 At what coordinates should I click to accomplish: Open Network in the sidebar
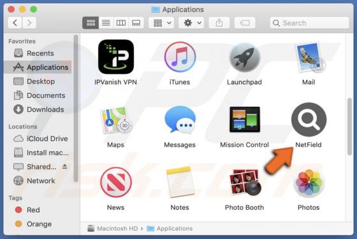pyautogui.click(x=38, y=181)
